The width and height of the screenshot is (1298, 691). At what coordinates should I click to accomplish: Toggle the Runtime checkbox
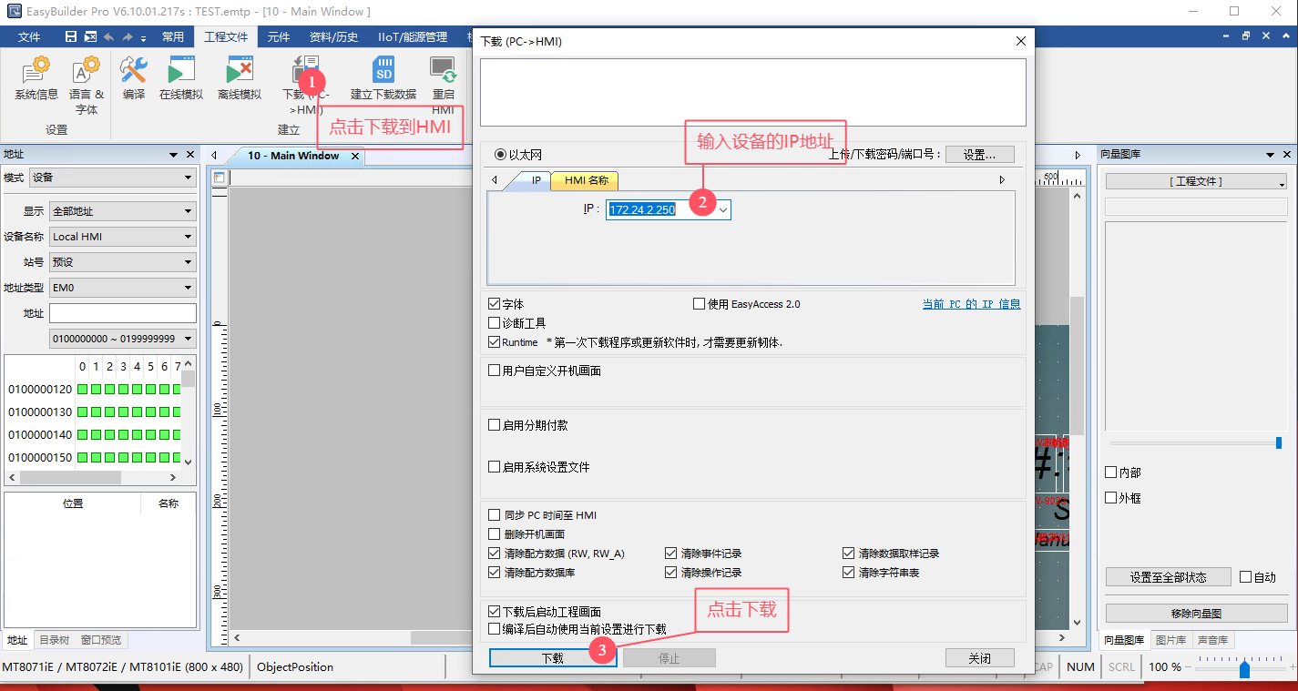[x=494, y=342]
